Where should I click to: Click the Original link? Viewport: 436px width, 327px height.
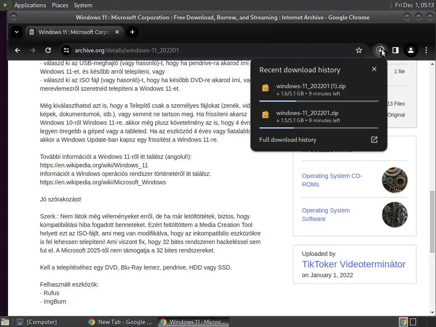396,115
